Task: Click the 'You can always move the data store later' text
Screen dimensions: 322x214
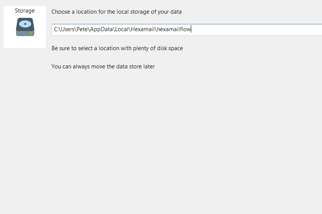Action: 103,67
